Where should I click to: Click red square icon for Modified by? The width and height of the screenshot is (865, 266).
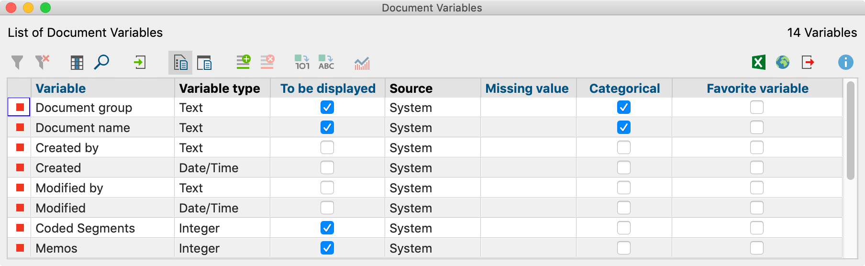coord(20,188)
